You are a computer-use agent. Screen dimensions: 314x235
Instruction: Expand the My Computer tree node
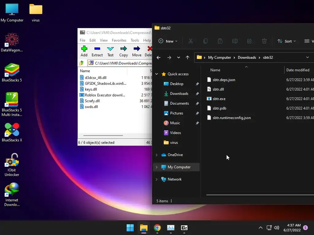pyautogui.click(x=157, y=167)
